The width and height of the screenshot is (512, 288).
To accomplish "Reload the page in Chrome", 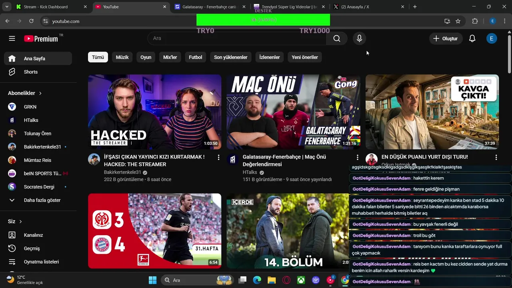I will 31,21.
